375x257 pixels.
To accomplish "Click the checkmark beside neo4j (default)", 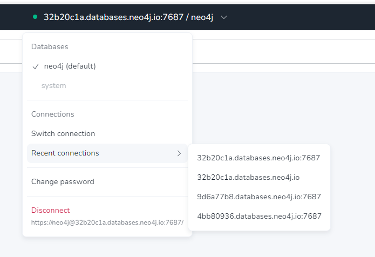I will click(x=36, y=66).
